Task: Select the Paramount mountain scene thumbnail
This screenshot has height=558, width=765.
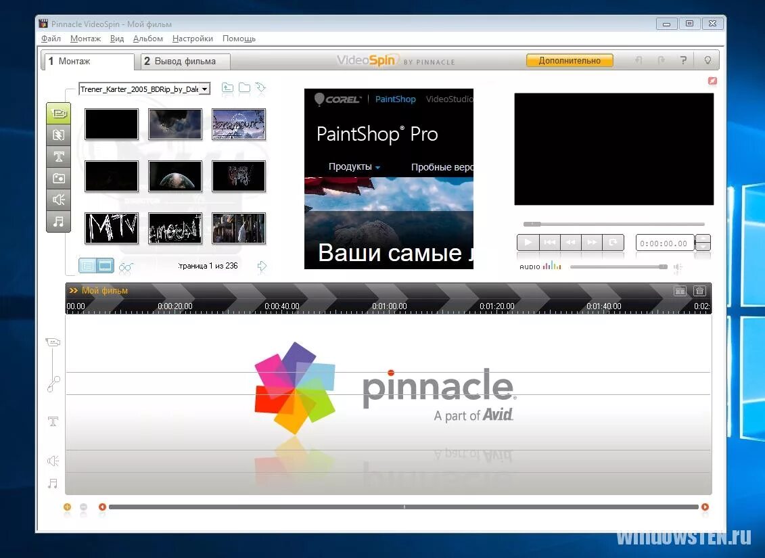Action: coord(239,124)
